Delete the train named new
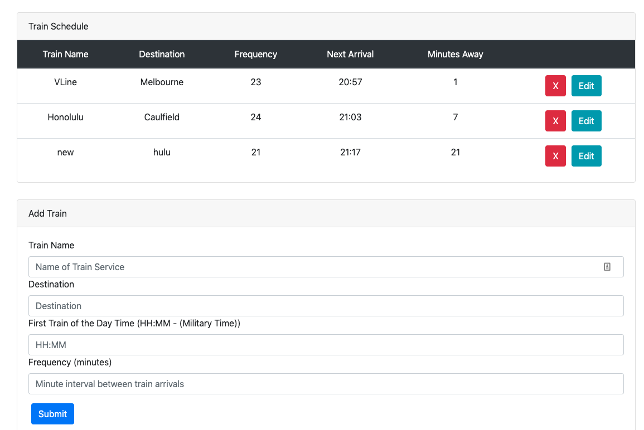The height and width of the screenshot is (430, 644). (555, 156)
